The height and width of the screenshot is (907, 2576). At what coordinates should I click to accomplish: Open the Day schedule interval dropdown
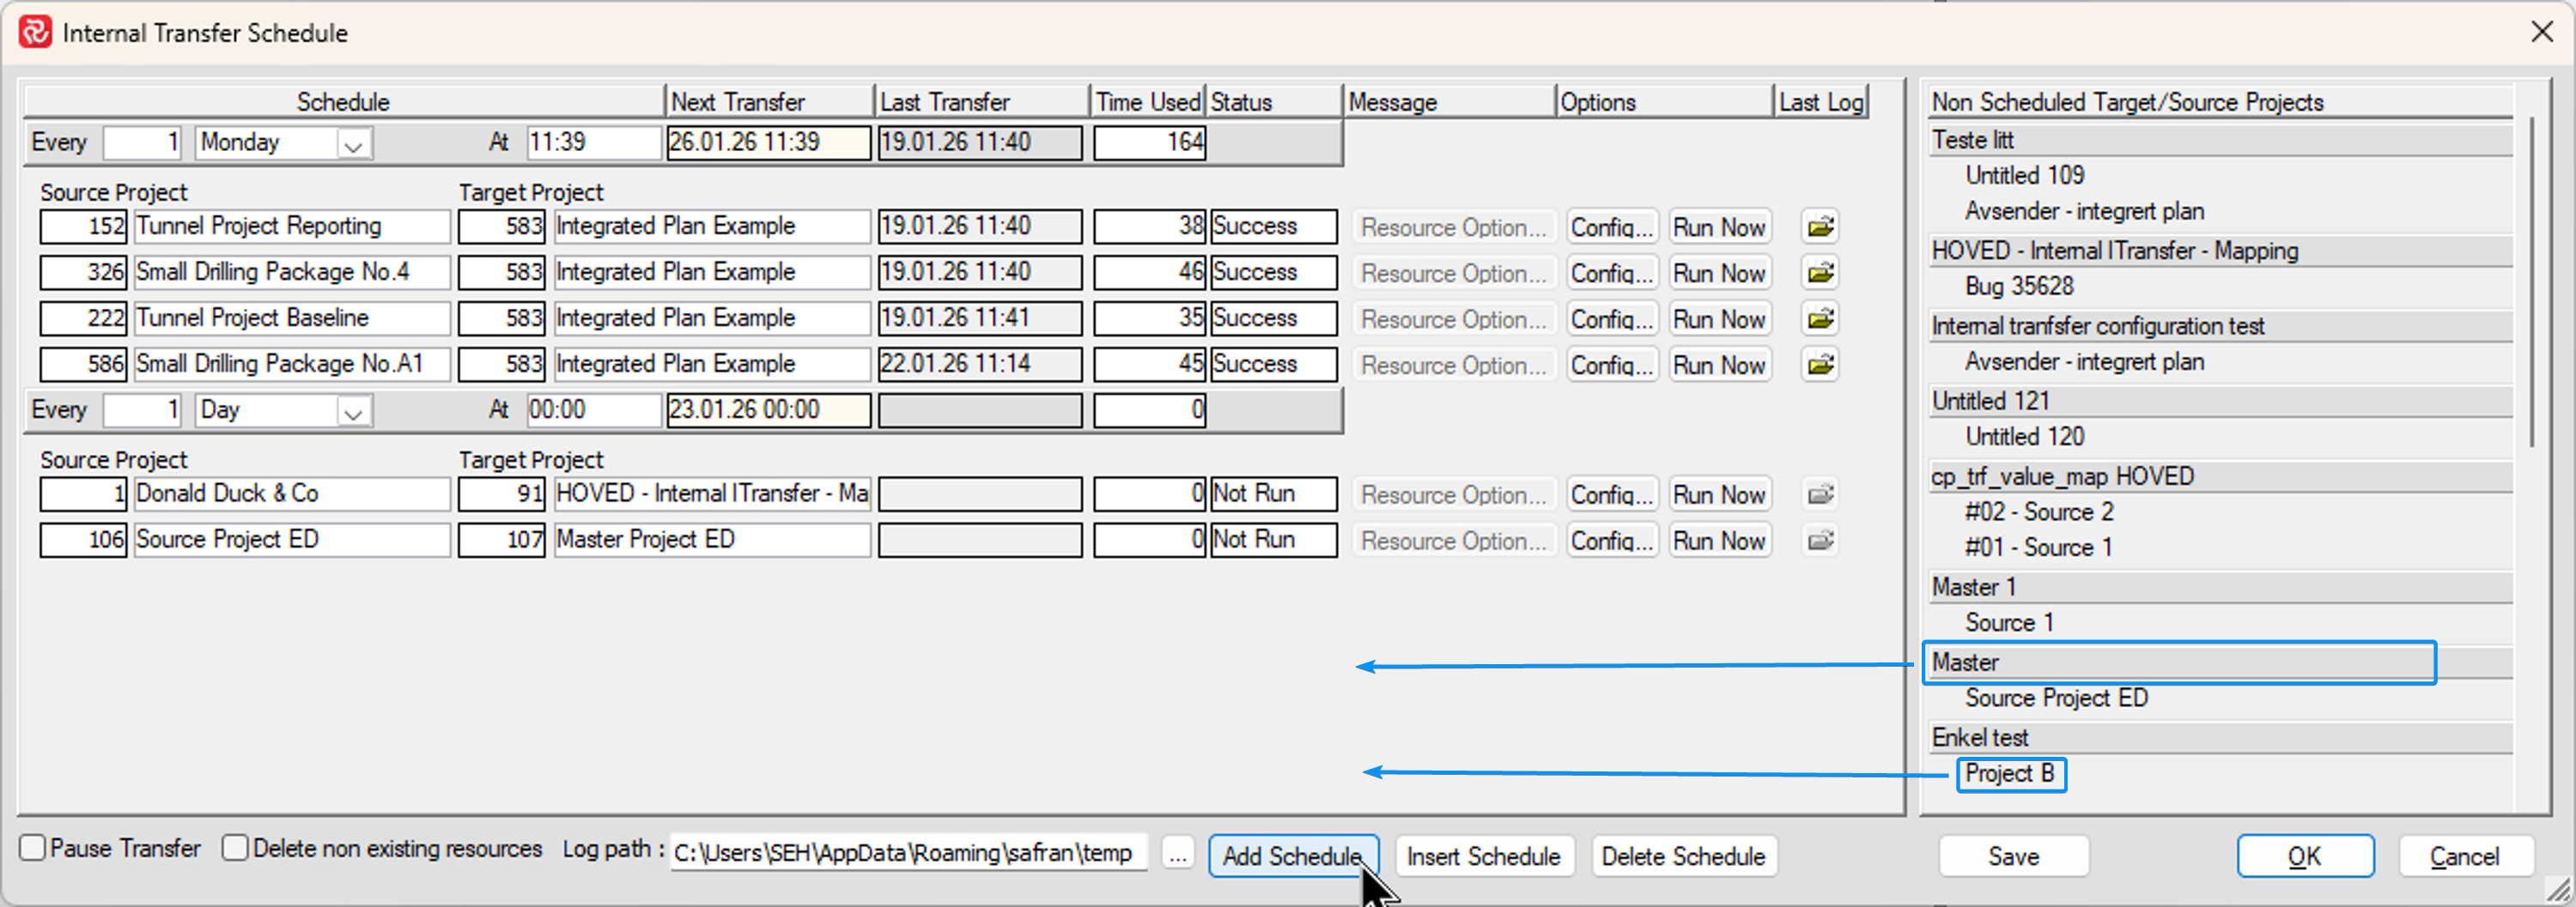(352, 412)
